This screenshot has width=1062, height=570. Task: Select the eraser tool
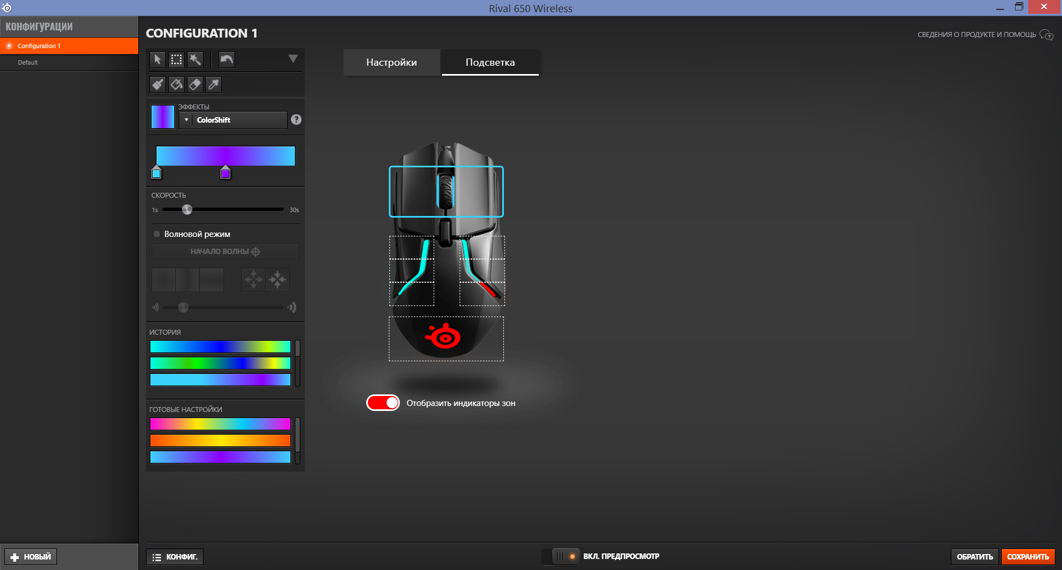tap(195, 85)
